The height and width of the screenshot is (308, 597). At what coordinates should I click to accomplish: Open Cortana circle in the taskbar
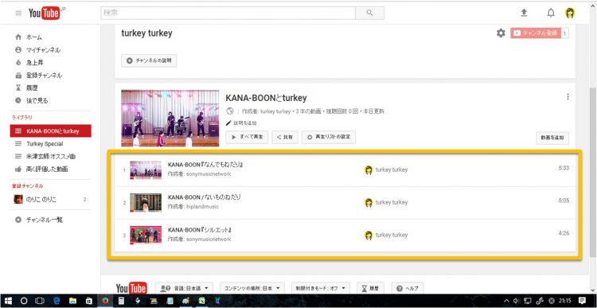coord(24,301)
